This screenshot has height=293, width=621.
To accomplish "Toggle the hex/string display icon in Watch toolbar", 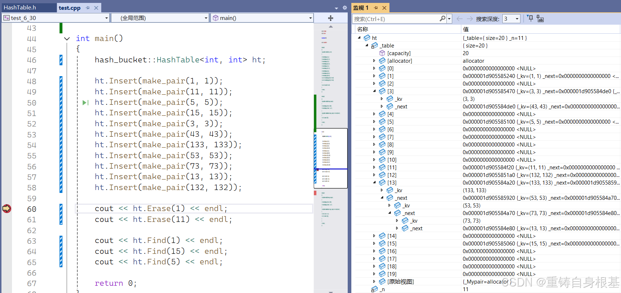I will (540, 18).
